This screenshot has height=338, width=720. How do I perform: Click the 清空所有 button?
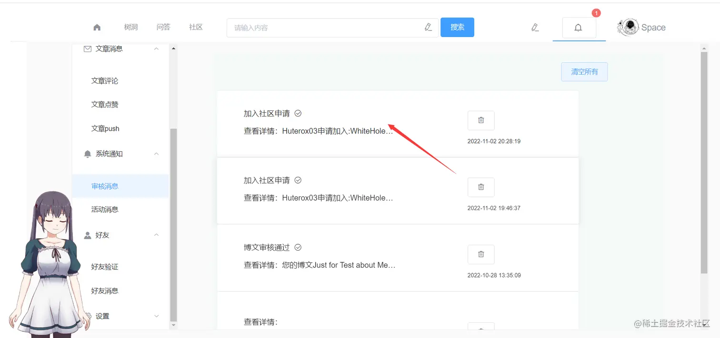[x=584, y=71]
